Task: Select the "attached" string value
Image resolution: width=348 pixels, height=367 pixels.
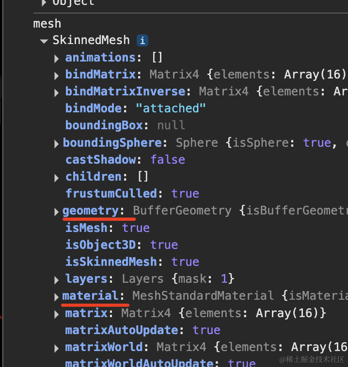Action: tap(171, 108)
